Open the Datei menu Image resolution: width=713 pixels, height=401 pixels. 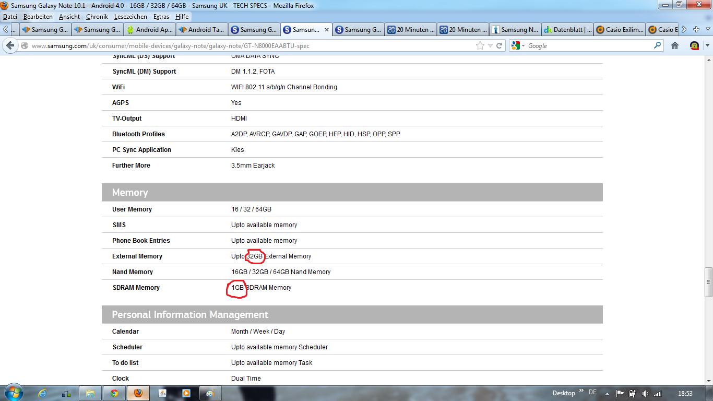[10, 17]
